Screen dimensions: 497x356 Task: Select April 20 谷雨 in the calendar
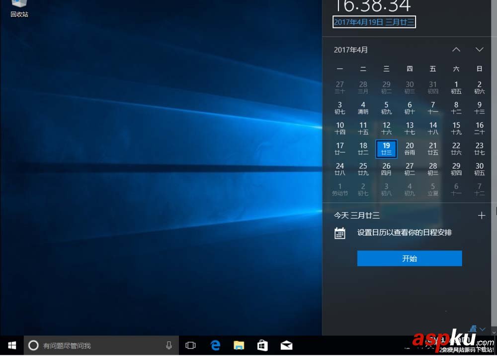tap(410, 149)
